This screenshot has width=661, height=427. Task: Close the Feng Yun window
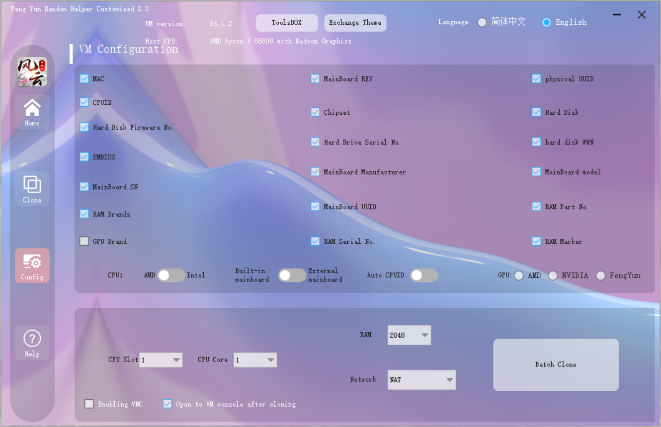click(x=642, y=15)
